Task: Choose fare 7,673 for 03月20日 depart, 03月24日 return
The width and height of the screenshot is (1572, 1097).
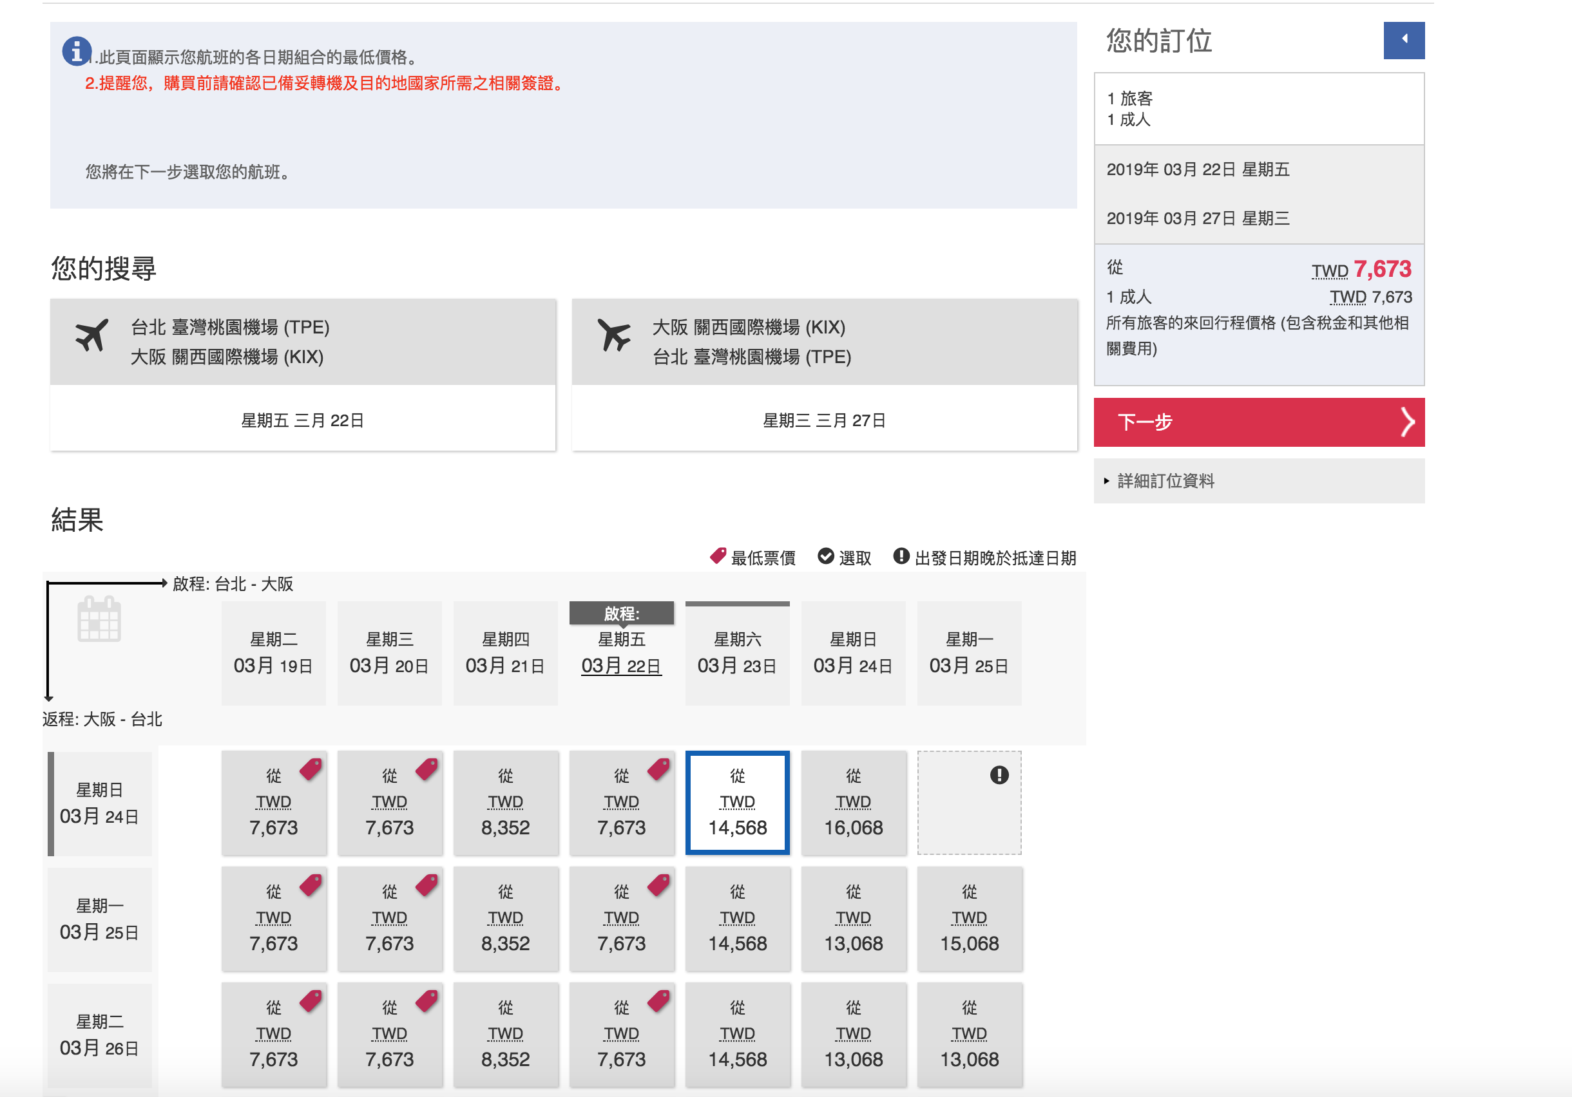Action: tap(389, 803)
